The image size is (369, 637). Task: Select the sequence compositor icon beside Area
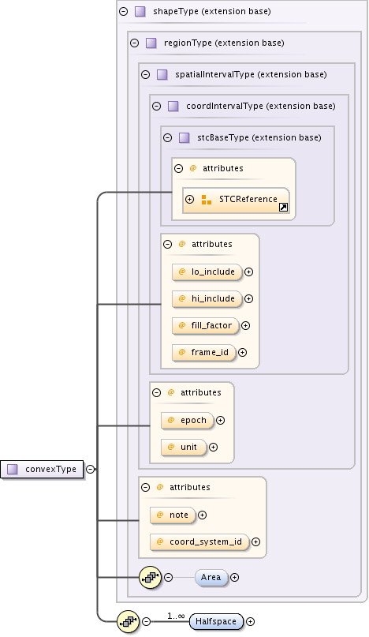150,577
